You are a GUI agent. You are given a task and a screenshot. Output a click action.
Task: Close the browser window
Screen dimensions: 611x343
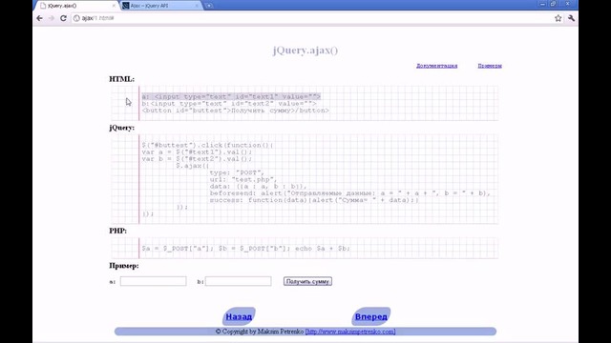[568, 4]
